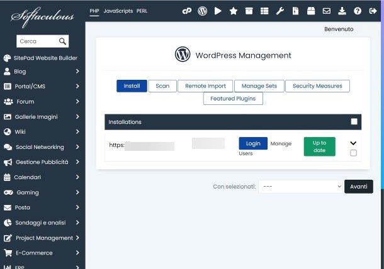384x269 pixels.
Task: Click the envelope email settings icon
Action: [327, 11]
